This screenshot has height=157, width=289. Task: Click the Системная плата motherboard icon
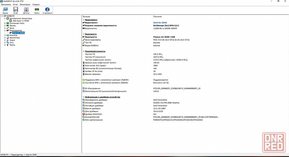(8, 23)
